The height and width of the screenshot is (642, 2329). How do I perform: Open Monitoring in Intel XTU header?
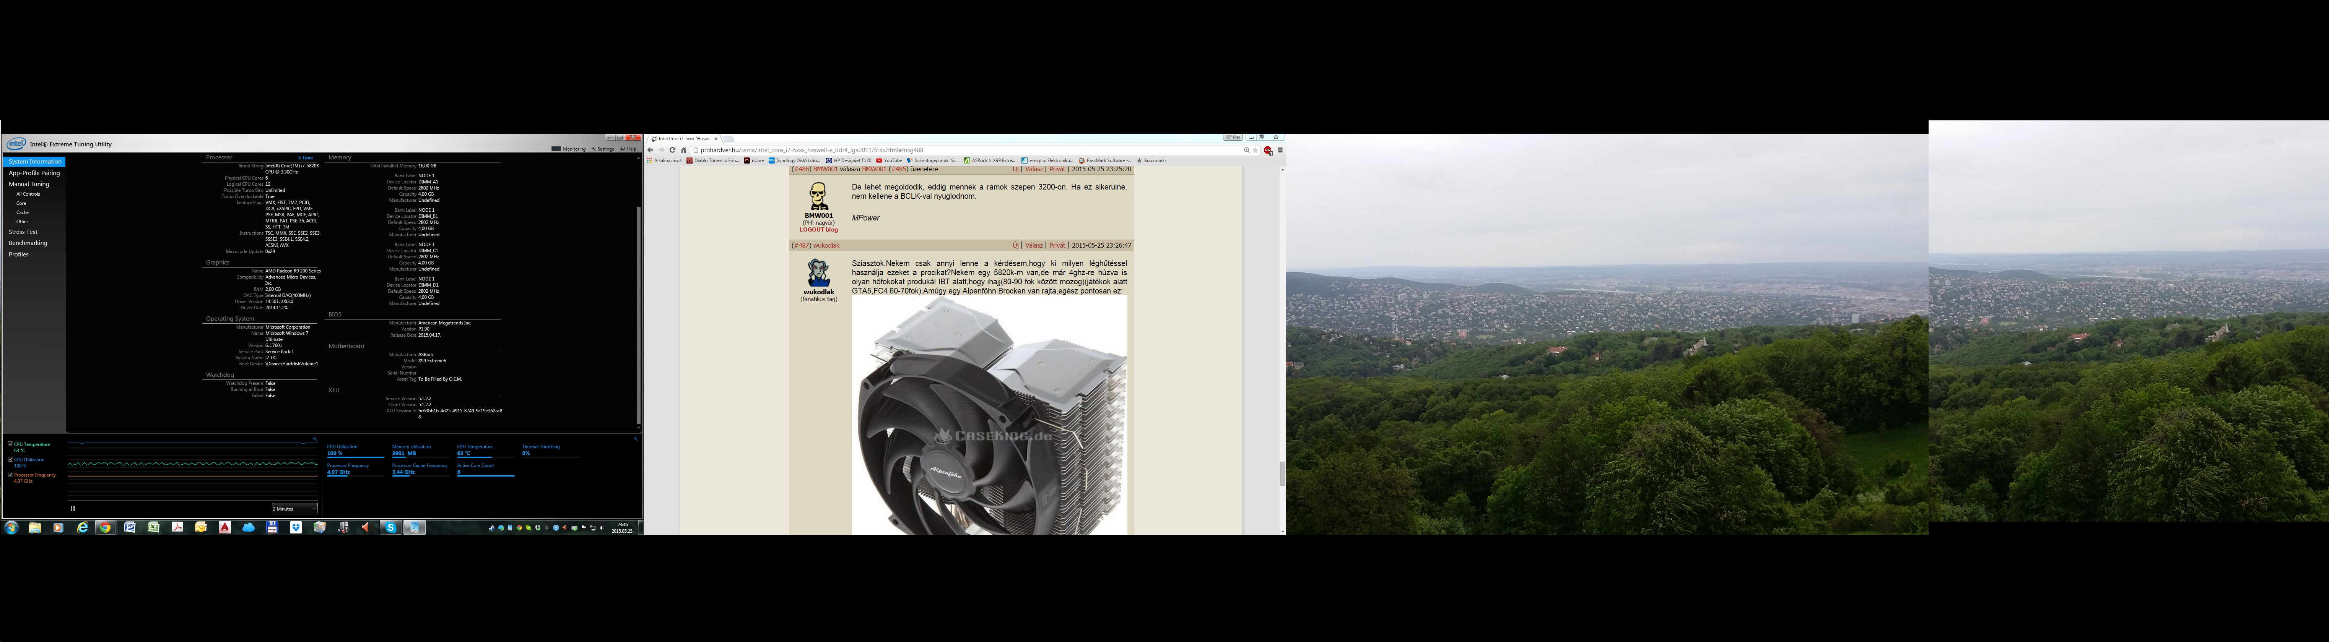coord(569,149)
